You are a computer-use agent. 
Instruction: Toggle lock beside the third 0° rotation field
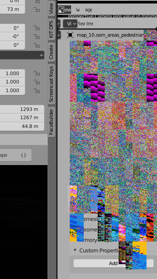[x=37, y=45]
